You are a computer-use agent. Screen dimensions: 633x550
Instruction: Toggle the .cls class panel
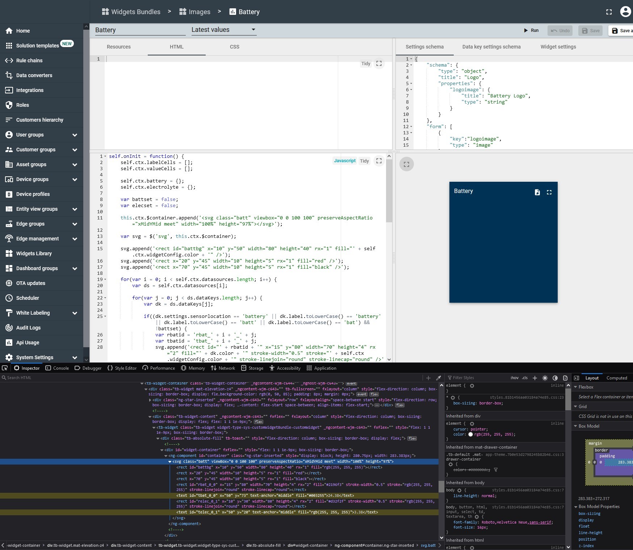(524, 378)
